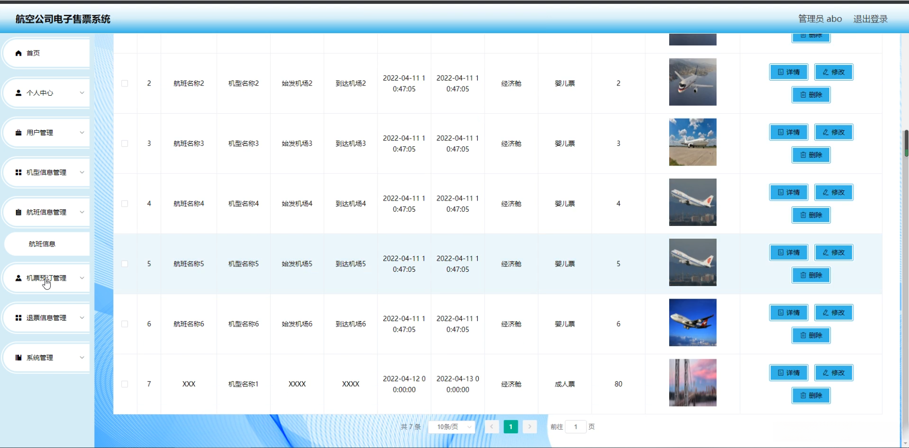Click the clipboard icon beside 航班信息管理
The height and width of the screenshot is (448, 909).
click(x=19, y=212)
